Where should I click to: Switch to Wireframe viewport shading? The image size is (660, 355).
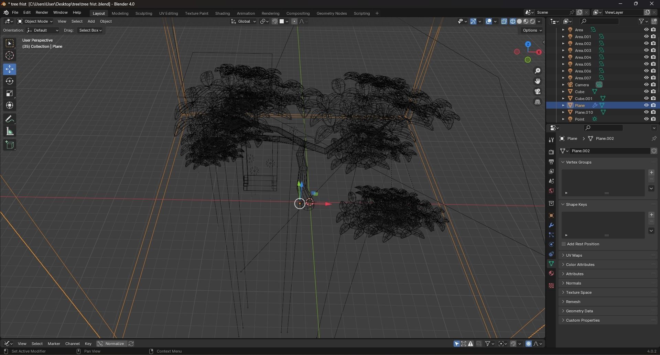coord(513,21)
